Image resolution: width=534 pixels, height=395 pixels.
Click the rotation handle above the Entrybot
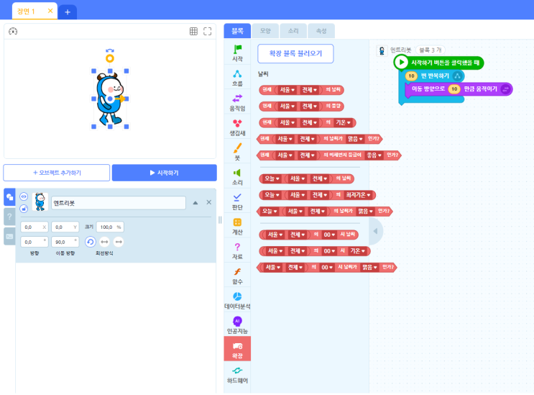tap(110, 58)
